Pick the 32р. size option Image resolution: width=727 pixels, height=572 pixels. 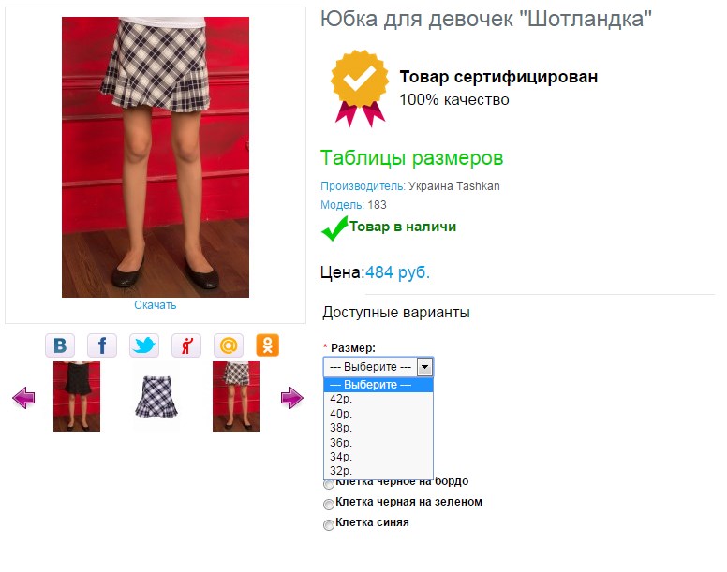tap(378, 471)
